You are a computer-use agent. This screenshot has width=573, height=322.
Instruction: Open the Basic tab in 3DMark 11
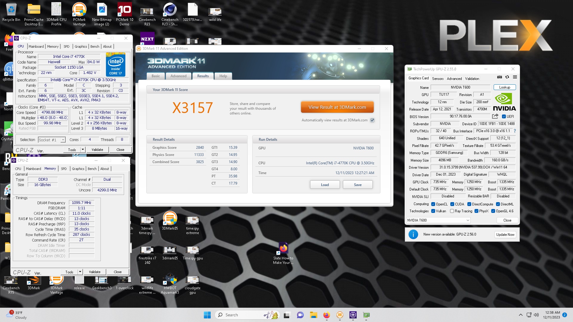coord(156,76)
